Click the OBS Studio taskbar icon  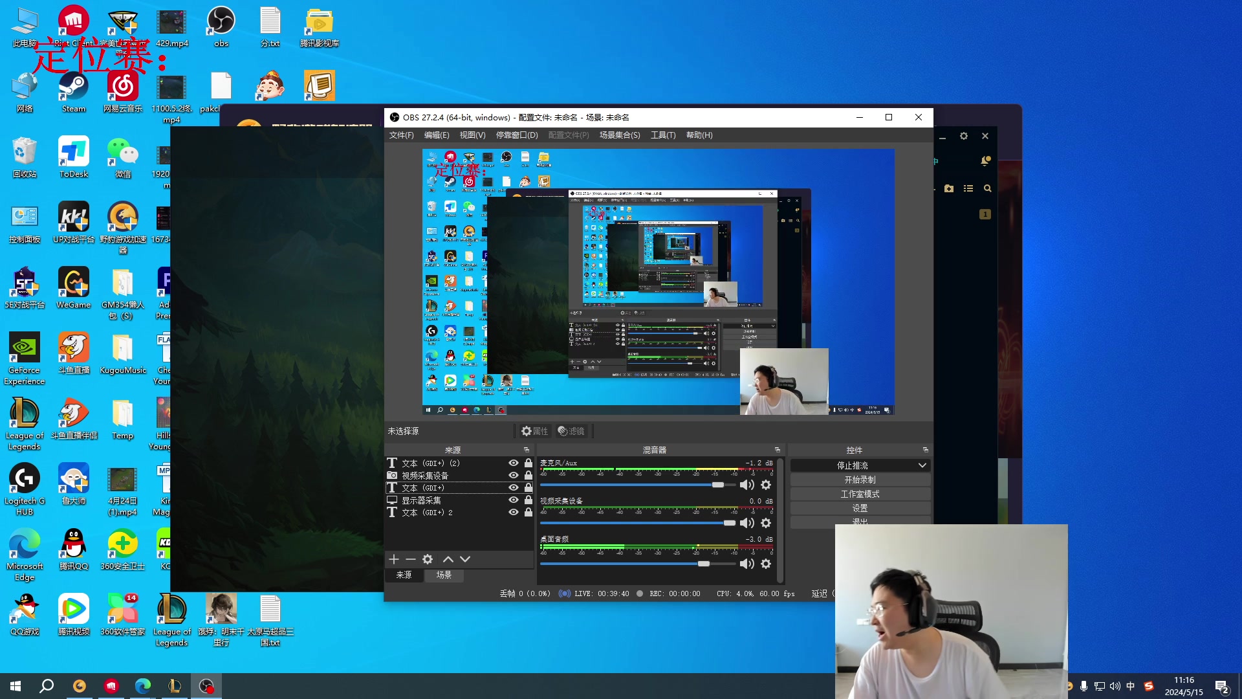[x=206, y=685]
